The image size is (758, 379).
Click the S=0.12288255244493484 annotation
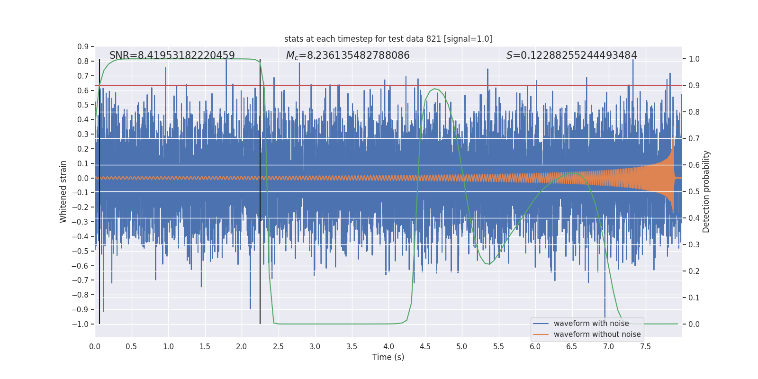tap(571, 55)
